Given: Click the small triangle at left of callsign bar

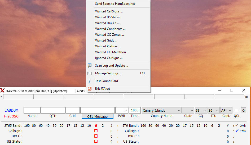Looking at the screenshot, I should 1,97.
